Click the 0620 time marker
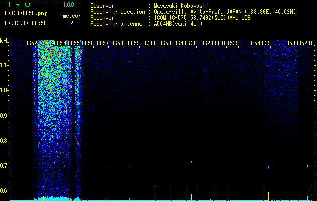Viewport: 317px width, 201px height. pyautogui.click(x=207, y=43)
